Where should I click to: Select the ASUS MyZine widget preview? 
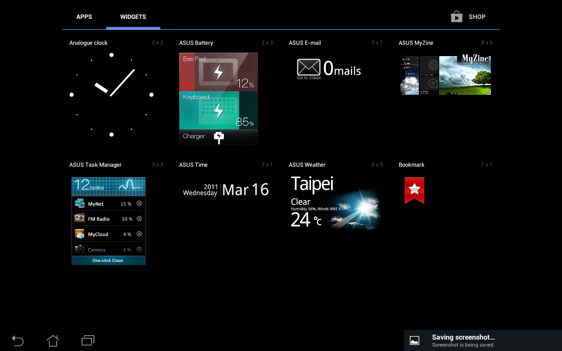[x=446, y=75]
